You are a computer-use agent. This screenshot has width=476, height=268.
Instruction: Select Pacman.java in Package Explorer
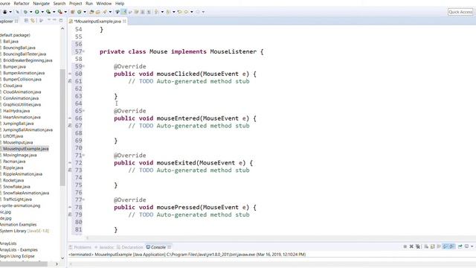(14, 162)
